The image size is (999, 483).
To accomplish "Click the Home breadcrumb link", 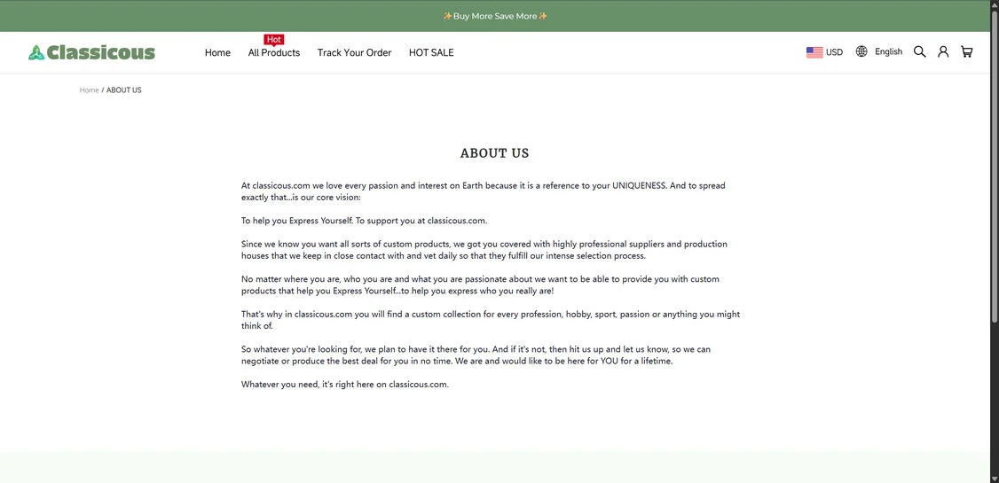I will [x=90, y=90].
